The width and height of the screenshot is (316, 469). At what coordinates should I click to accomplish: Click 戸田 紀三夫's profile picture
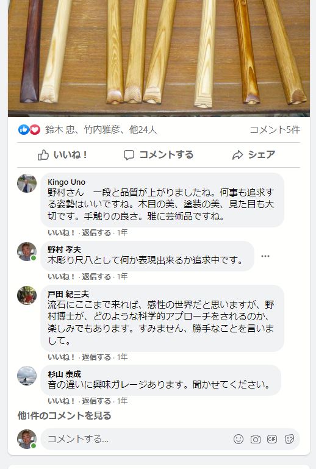pos(27,296)
